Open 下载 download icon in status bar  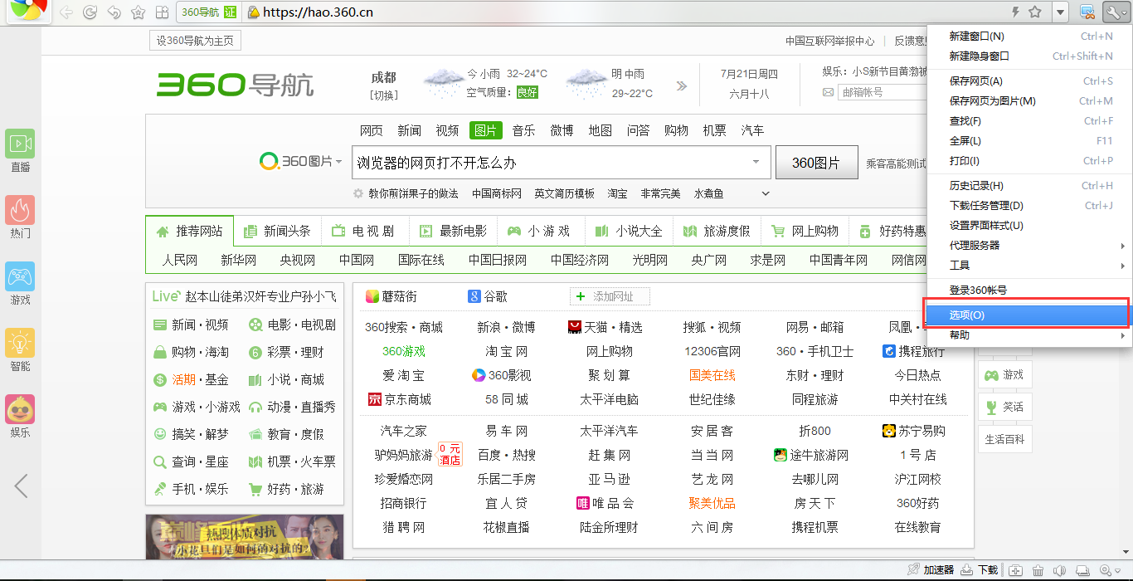(967, 570)
